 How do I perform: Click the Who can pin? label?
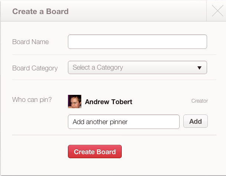tap(32, 100)
